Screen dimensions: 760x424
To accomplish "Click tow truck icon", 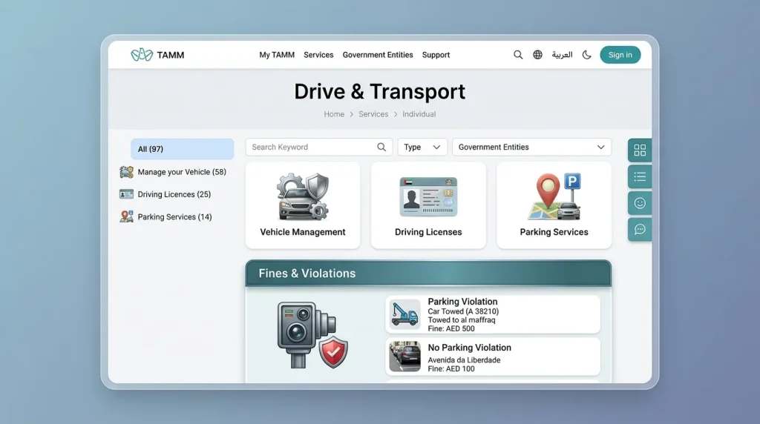I will 404,314.
